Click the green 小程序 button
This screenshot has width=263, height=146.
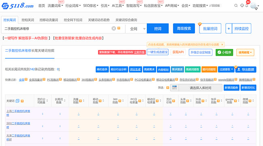(x=224, y=53)
